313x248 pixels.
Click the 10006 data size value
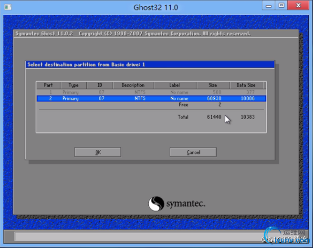pyautogui.click(x=248, y=98)
